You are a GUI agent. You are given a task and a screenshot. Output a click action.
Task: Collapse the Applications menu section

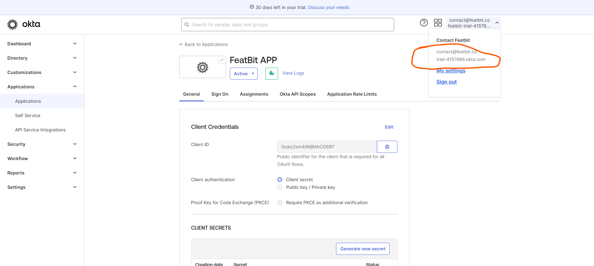[x=42, y=87]
